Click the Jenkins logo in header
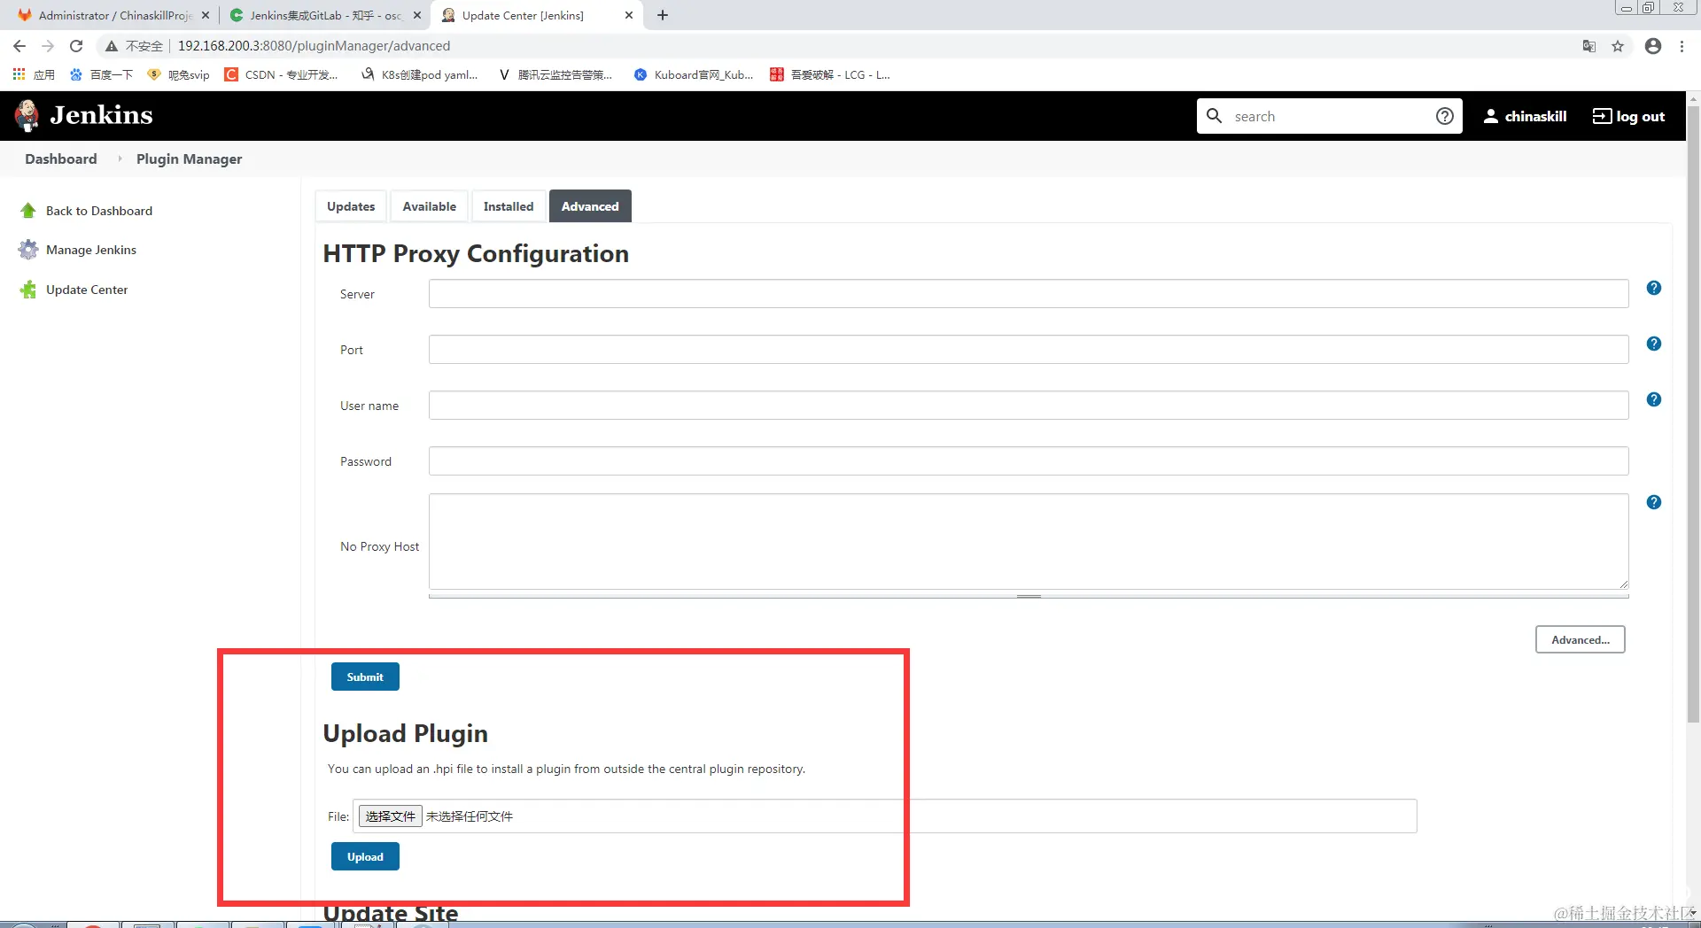 [84, 115]
